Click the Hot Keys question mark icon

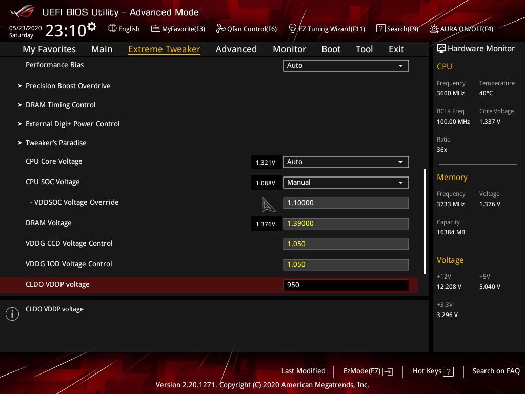(x=448, y=371)
